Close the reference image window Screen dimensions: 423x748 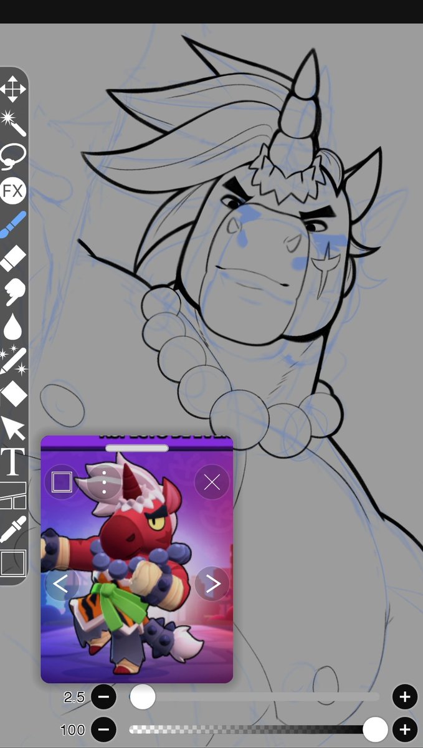pos(212,482)
